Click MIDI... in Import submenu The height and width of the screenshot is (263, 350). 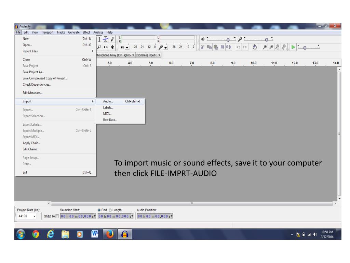pos(120,114)
